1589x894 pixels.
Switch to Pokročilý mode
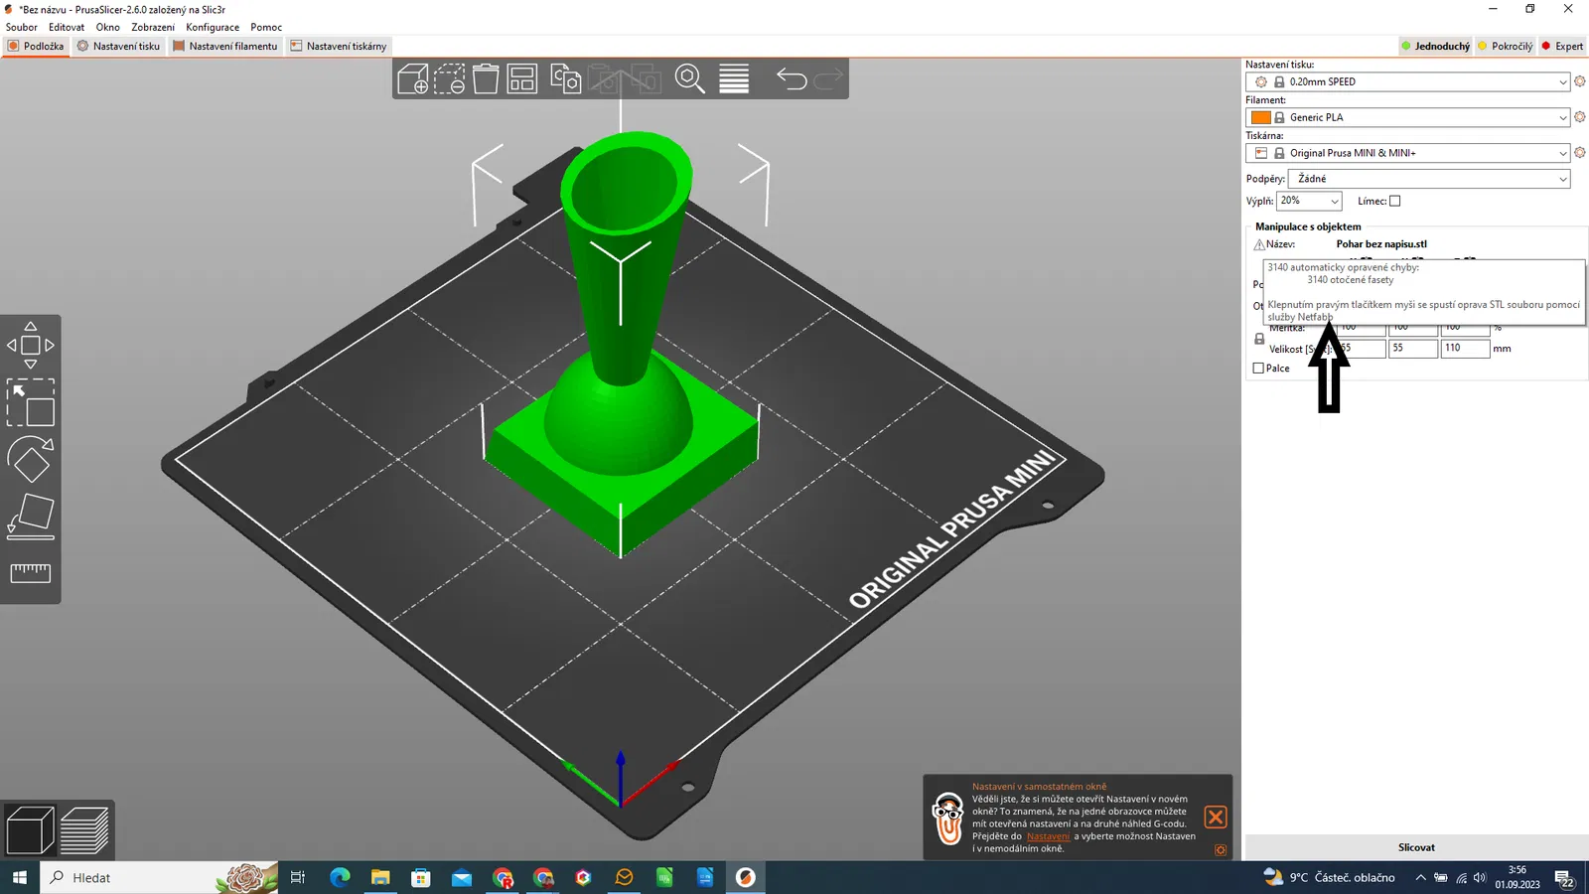tap(1506, 46)
